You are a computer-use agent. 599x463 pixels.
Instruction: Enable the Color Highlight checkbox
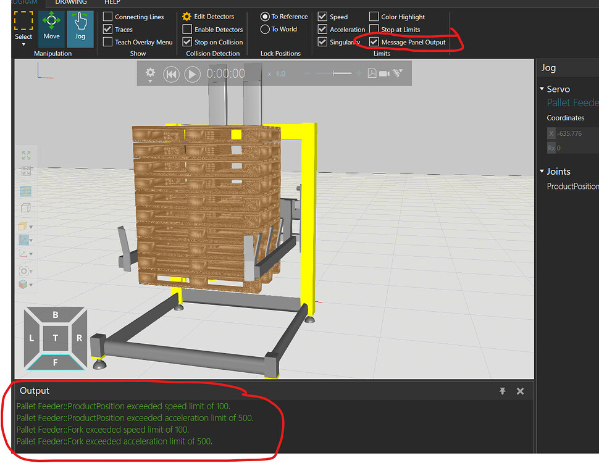(374, 17)
